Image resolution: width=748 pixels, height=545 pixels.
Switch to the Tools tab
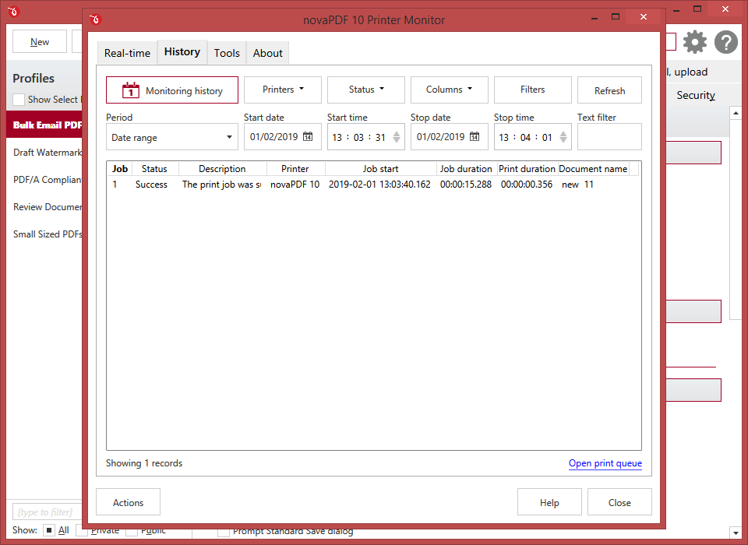(x=227, y=53)
